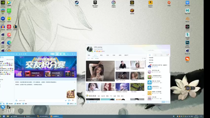Click the 皮肤 免费领 promo badge
The height and width of the screenshot is (118, 210).
(71, 94)
